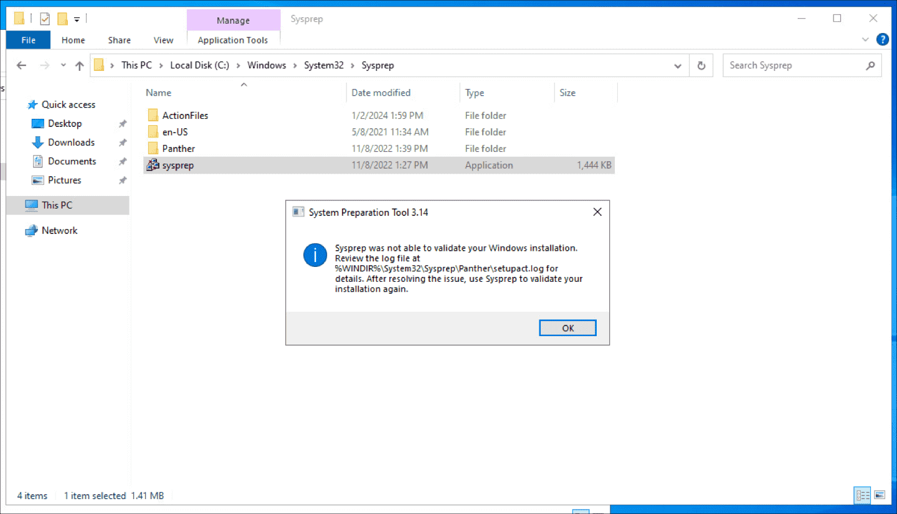897x514 pixels.
Task: Unpin Desktop using its pin icon
Action: coord(123,124)
